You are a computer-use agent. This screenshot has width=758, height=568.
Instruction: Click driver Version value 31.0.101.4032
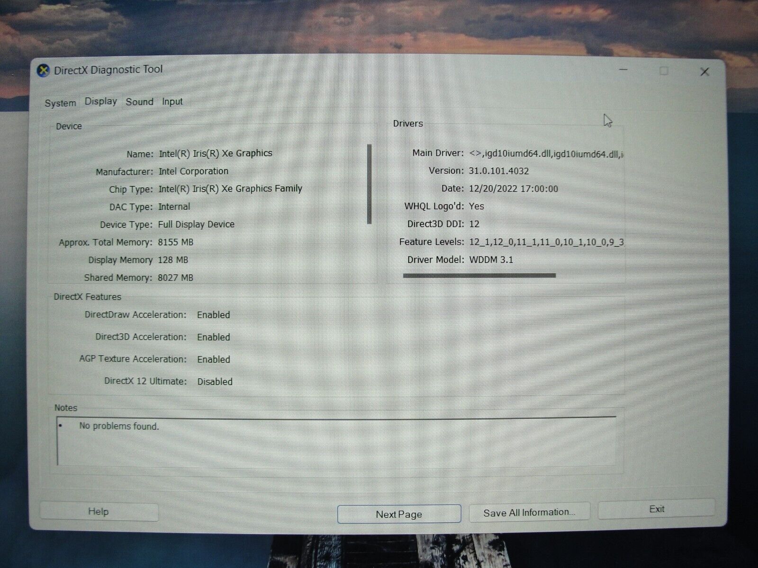pos(499,171)
